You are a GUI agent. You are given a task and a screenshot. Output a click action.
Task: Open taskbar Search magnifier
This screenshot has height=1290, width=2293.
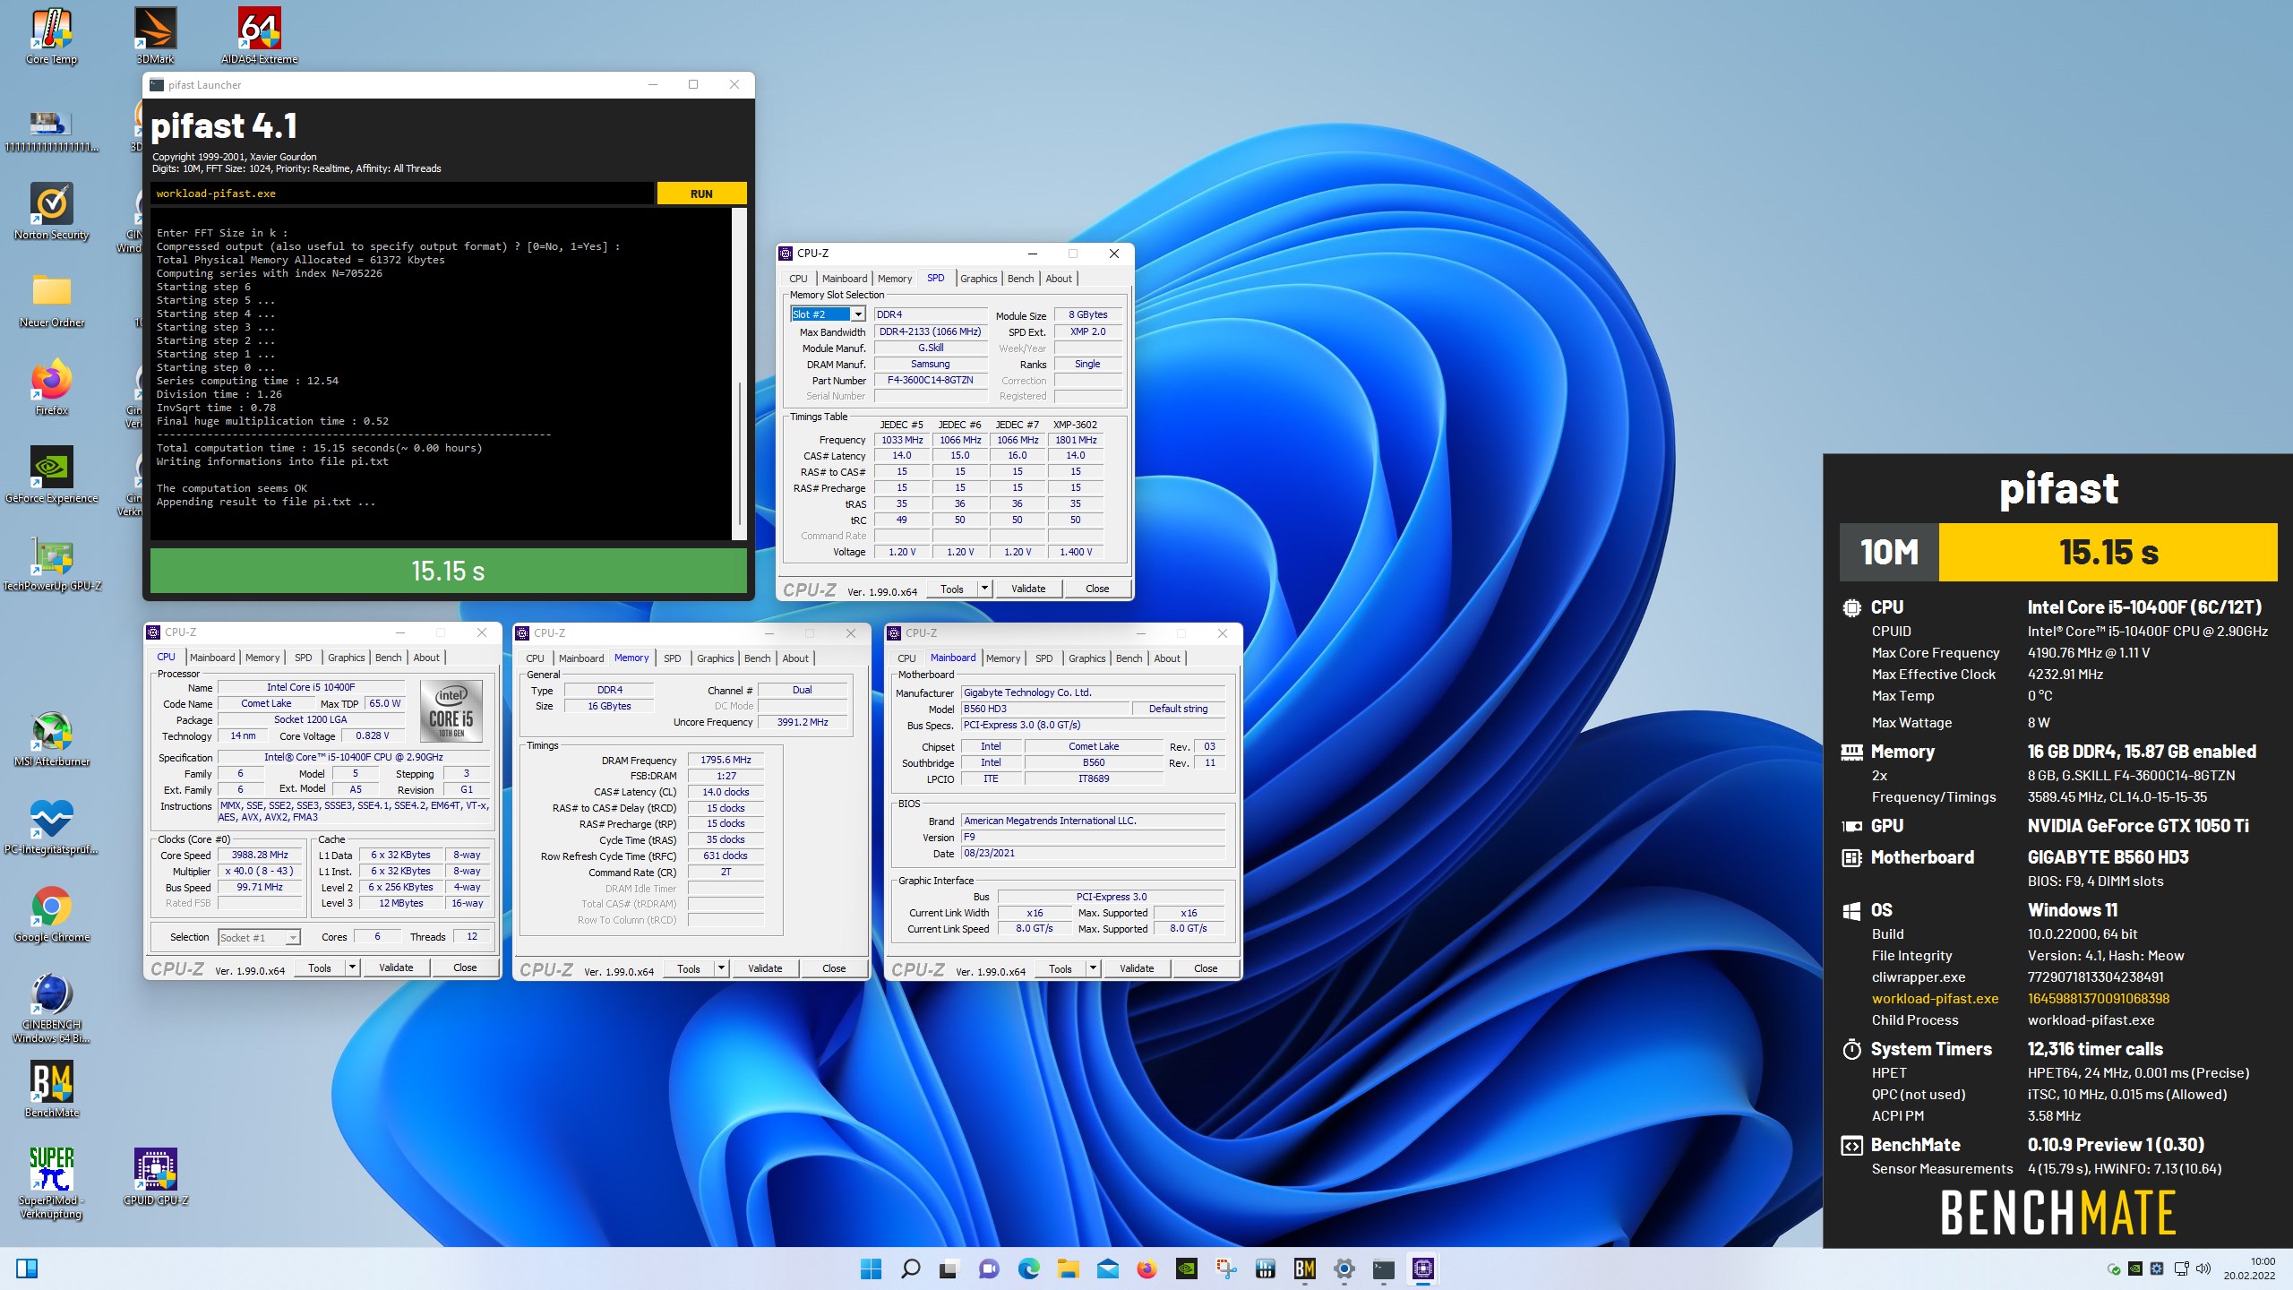(x=910, y=1268)
